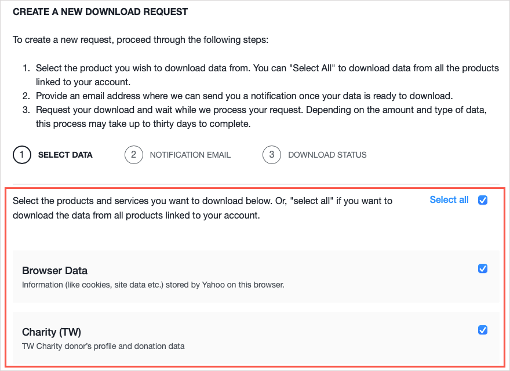Image resolution: width=510 pixels, height=371 pixels.
Task: Click the step 3 circle icon
Action: pos(272,155)
